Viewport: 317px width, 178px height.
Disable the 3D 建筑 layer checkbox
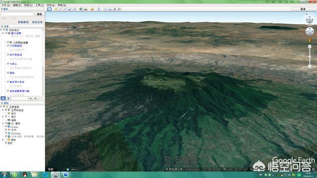6,123
